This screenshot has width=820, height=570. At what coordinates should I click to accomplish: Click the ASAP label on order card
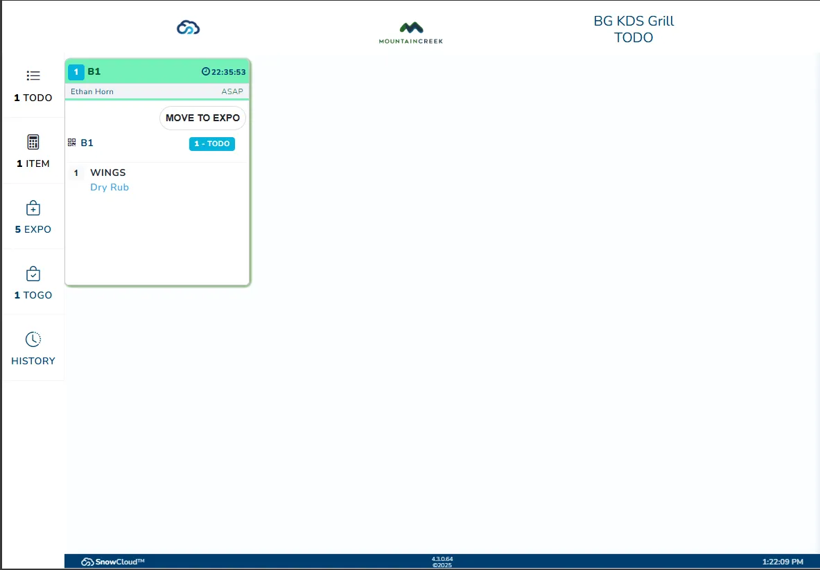tap(232, 91)
